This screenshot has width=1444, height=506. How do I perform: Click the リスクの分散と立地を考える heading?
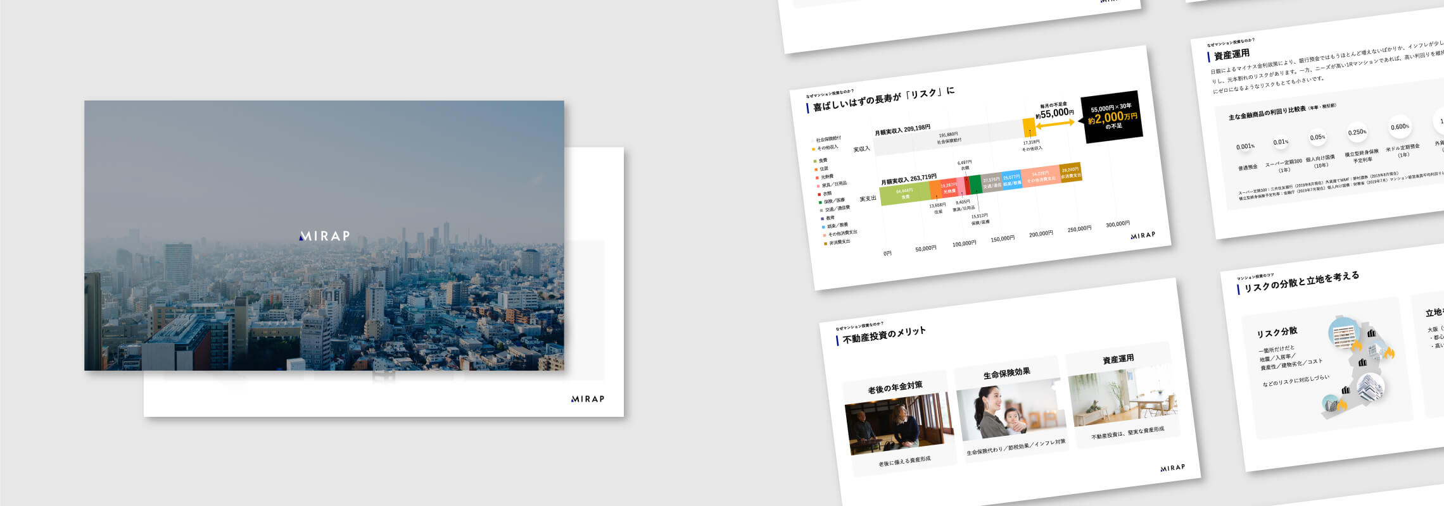coord(1301,281)
